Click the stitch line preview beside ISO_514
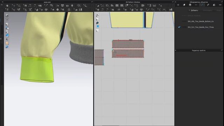Screen dimensions: 224x126 coord(184,27)
